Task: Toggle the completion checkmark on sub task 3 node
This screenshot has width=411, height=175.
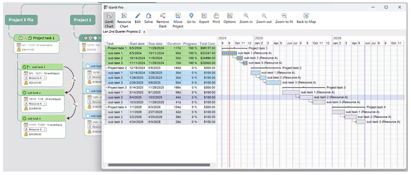Action: (25, 119)
